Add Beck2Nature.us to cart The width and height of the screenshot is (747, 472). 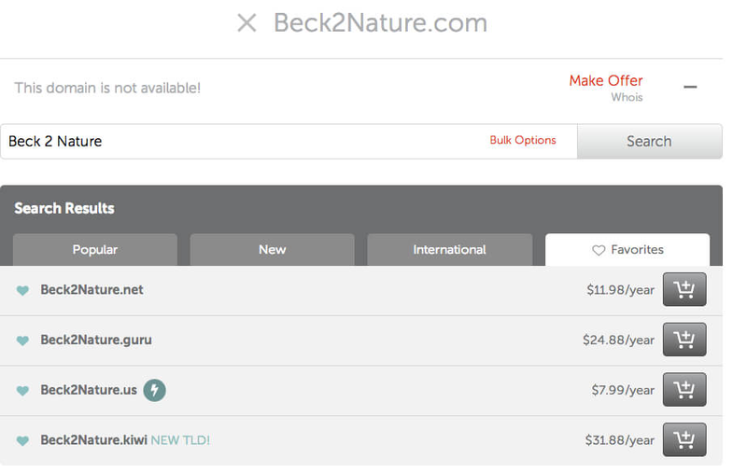pos(684,390)
